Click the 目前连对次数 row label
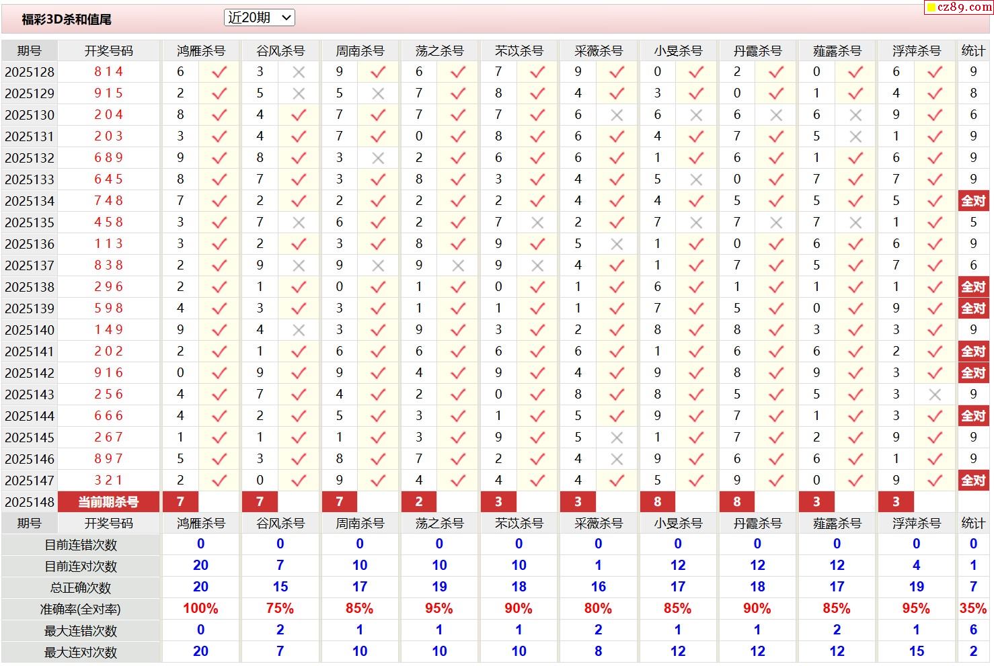Image resolution: width=994 pixels, height=666 pixels. click(x=81, y=567)
